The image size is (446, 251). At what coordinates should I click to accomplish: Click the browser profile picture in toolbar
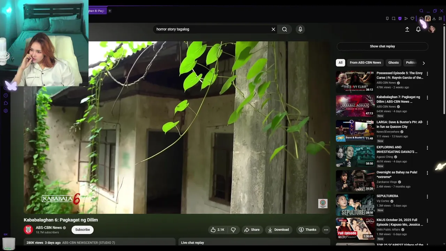428,18
